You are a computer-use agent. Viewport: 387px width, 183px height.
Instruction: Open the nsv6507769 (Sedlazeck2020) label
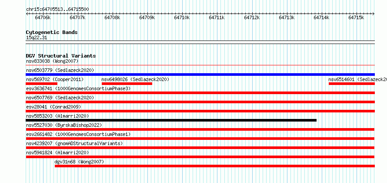pyautogui.click(x=60, y=98)
